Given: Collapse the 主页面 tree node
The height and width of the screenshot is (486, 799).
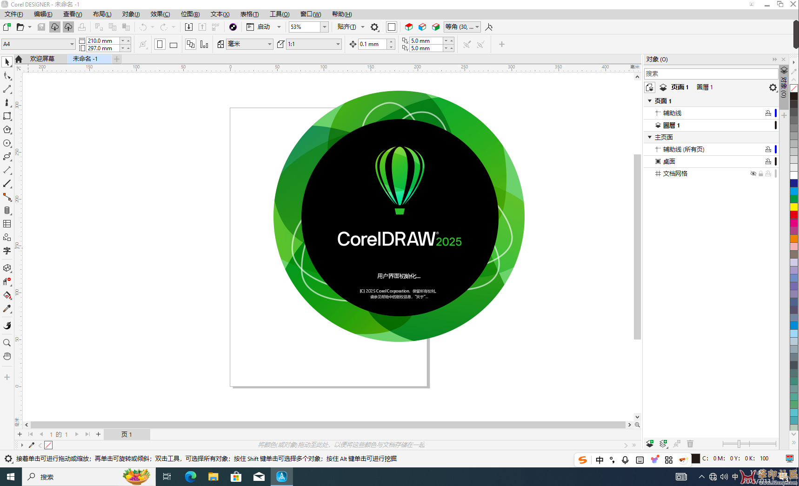Looking at the screenshot, I should pos(650,137).
